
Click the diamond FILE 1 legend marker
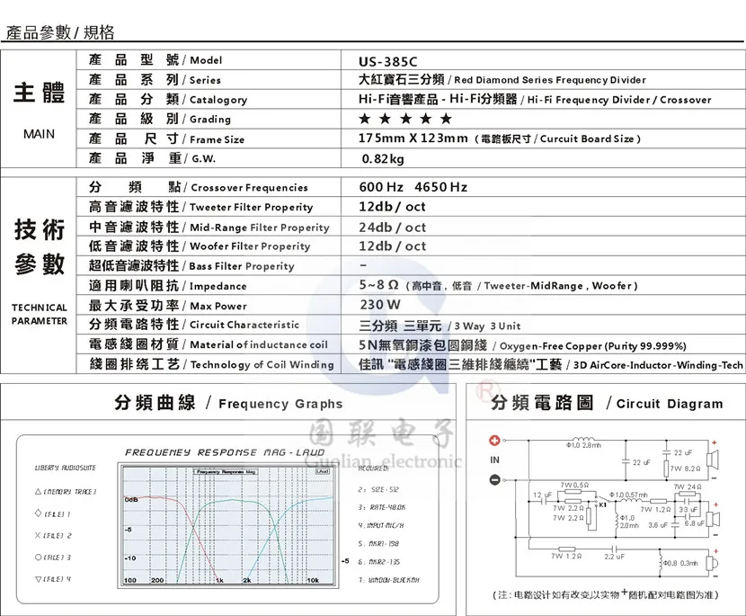38,513
